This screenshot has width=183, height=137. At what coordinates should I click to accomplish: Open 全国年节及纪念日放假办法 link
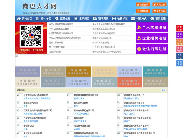click(x=61, y=33)
